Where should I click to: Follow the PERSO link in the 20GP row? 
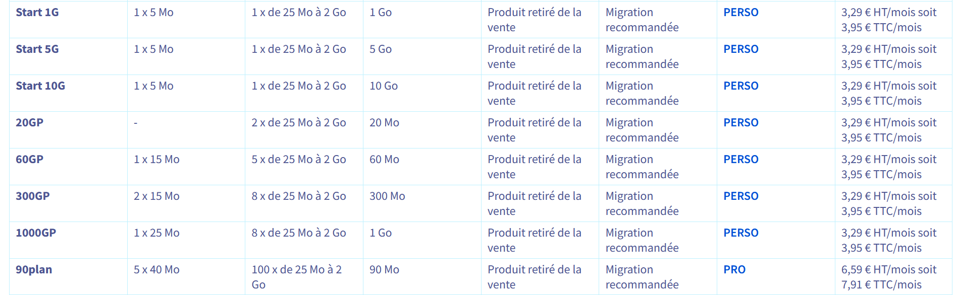click(x=740, y=123)
